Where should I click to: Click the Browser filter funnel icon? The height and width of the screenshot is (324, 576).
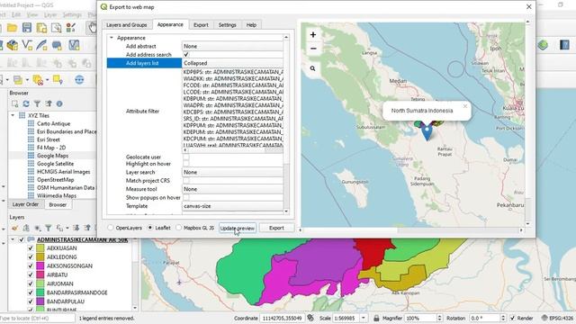(37, 104)
